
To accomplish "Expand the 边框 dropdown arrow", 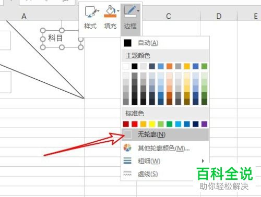I will (138, 11).
